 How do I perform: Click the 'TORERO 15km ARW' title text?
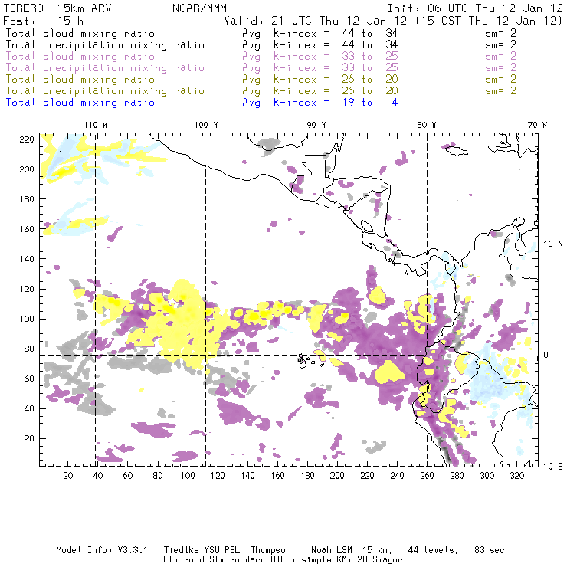coord(57,8)
